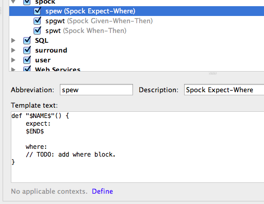Image resolution: width=264 pixels, height=204 pixels.
Task: Toggle the spgwt template checkbox
Action: [x=37, y=21]
